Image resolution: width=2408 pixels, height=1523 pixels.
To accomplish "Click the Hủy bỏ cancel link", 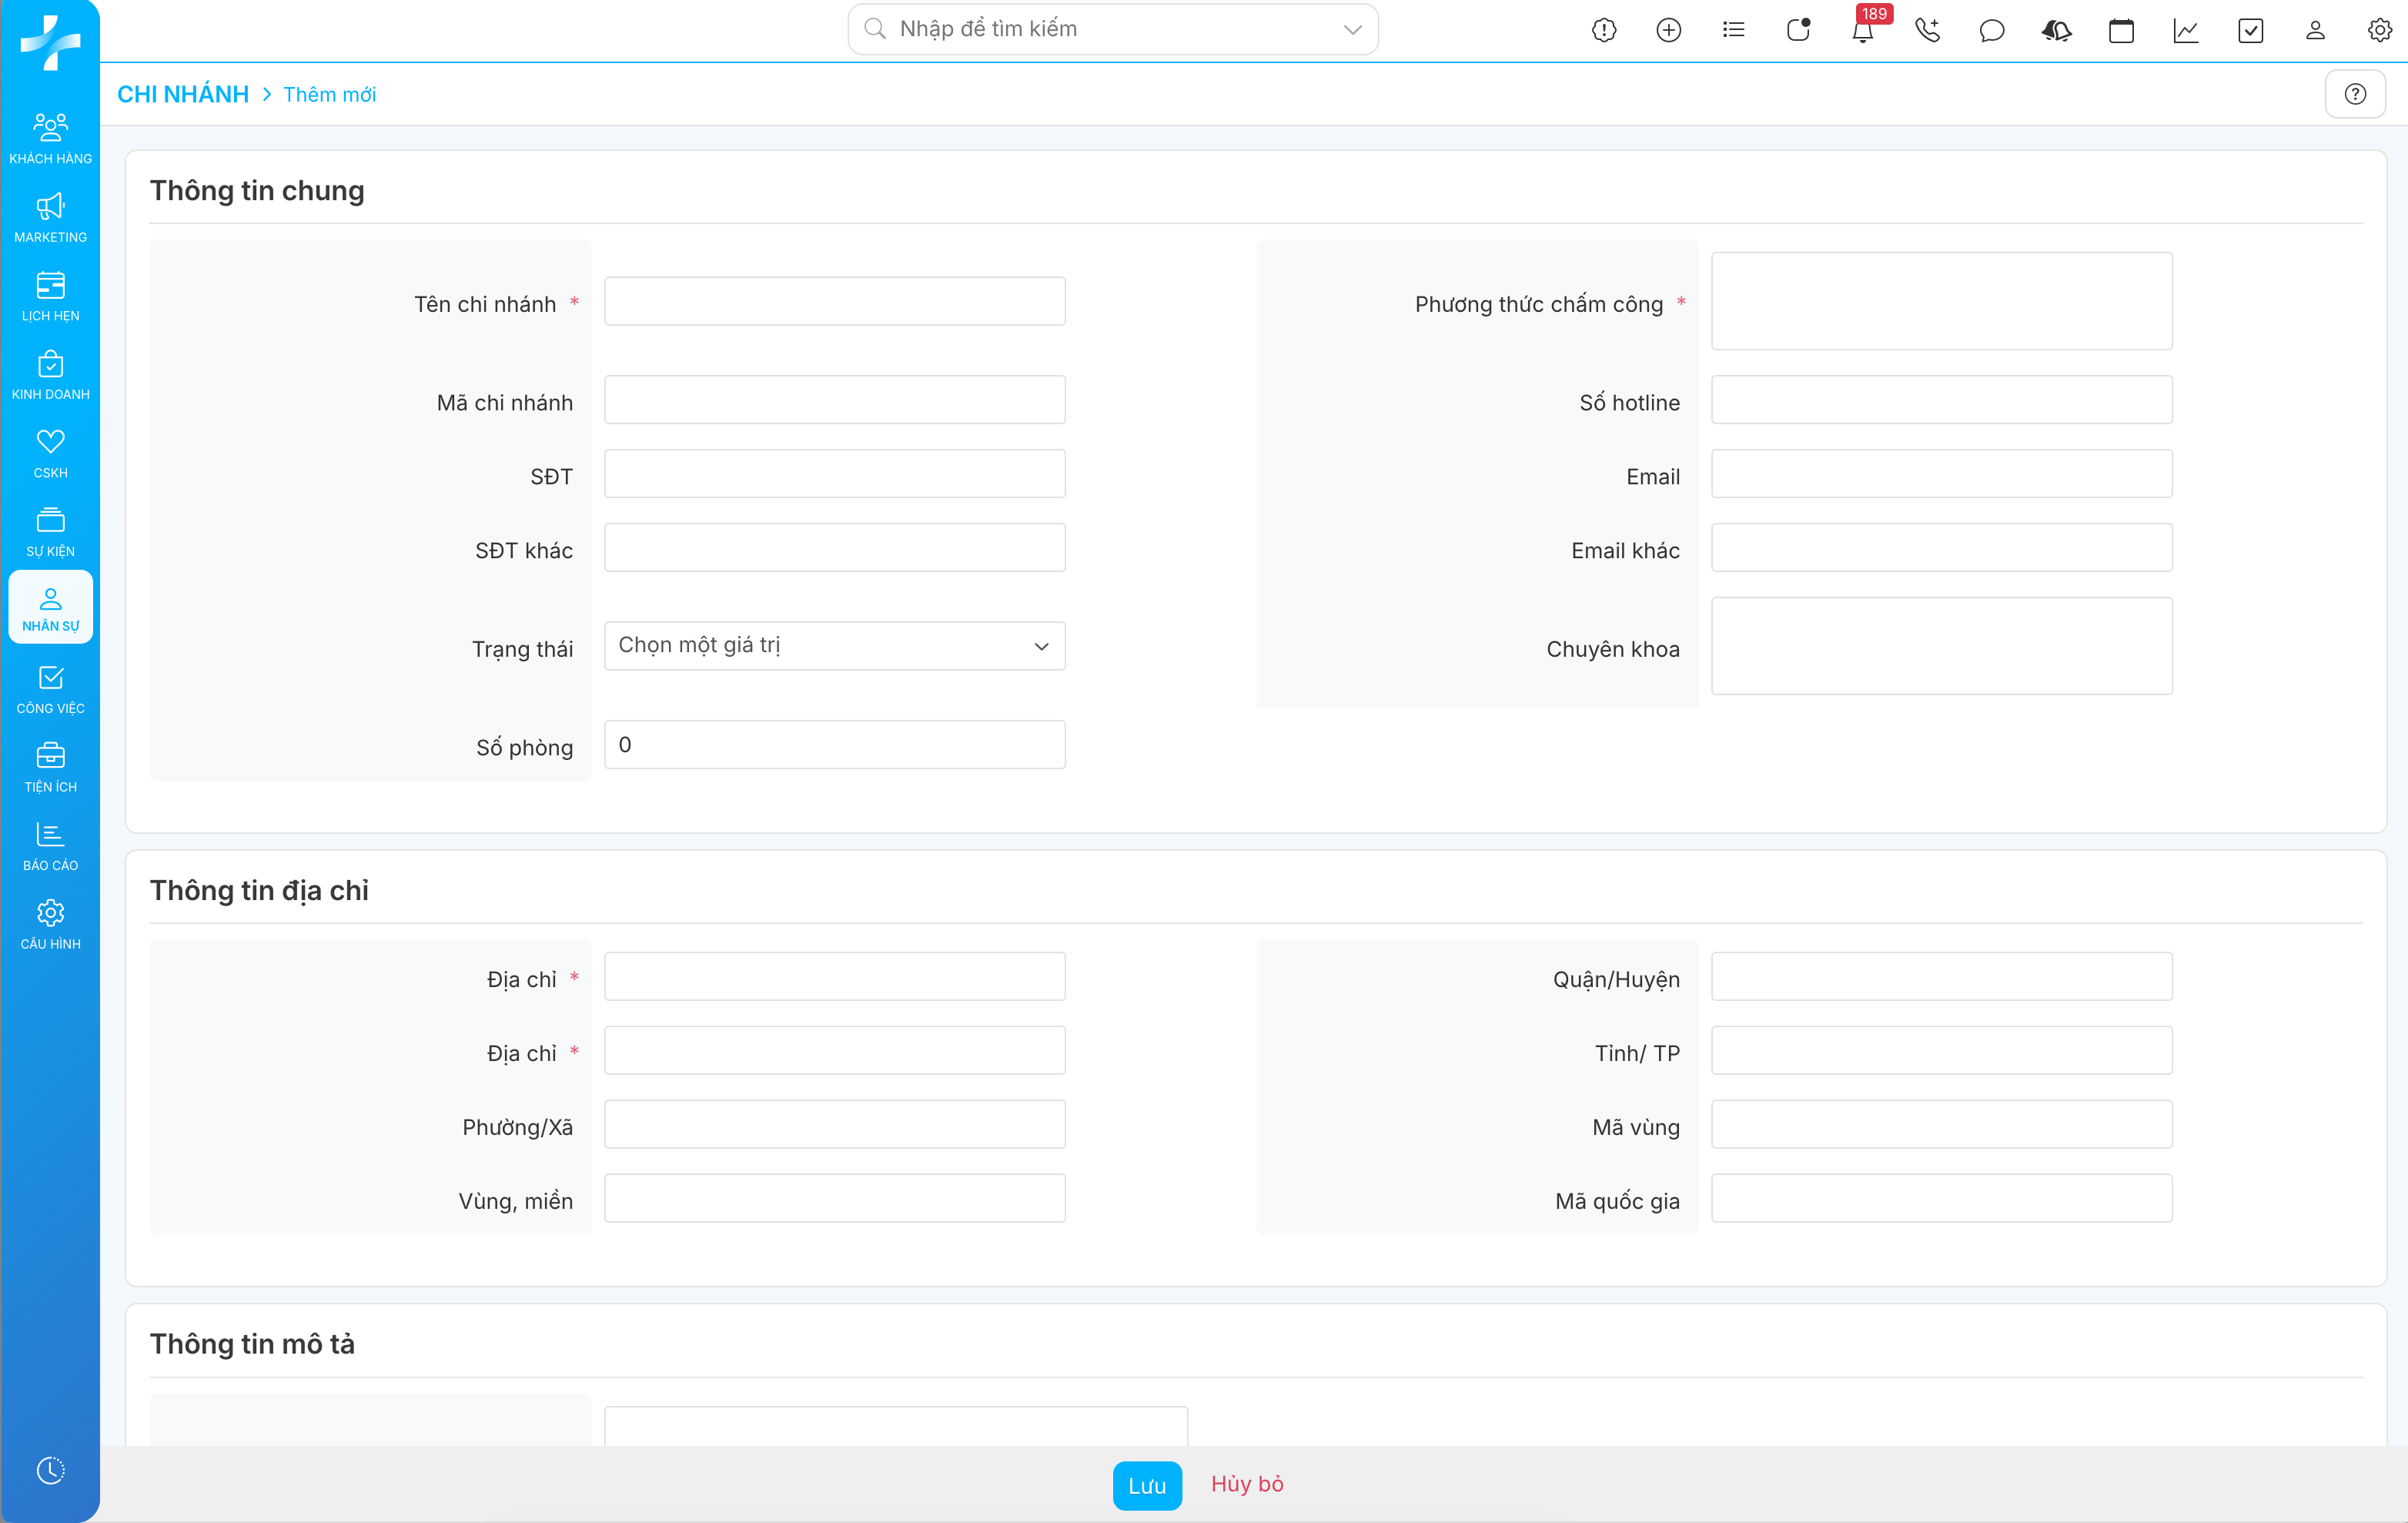I will 1247,1484.
